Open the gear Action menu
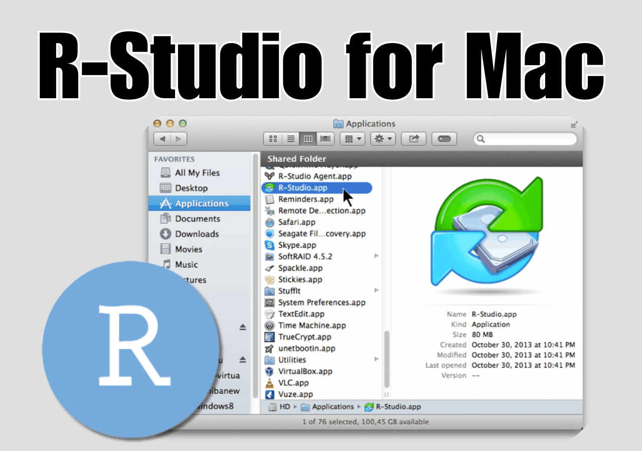This screenshot has height=451, width=642. pos(383,139)
